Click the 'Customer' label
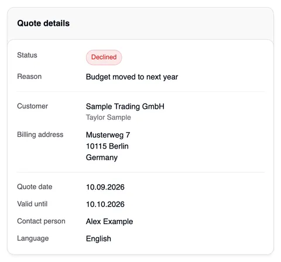281x262 pixels. pyautogui.click(x=32, y=106)
